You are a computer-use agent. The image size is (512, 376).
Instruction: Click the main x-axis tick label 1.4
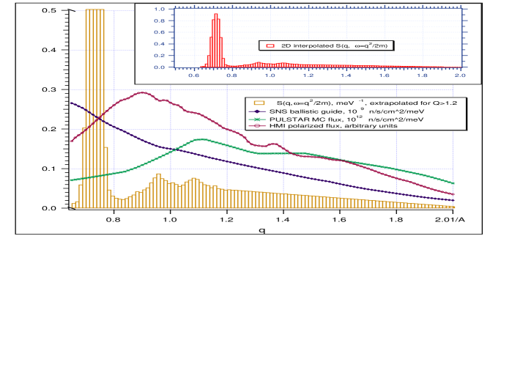283,220
